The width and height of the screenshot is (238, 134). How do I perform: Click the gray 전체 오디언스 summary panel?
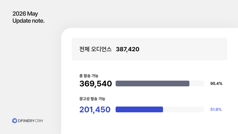click(x=150, y=49)
